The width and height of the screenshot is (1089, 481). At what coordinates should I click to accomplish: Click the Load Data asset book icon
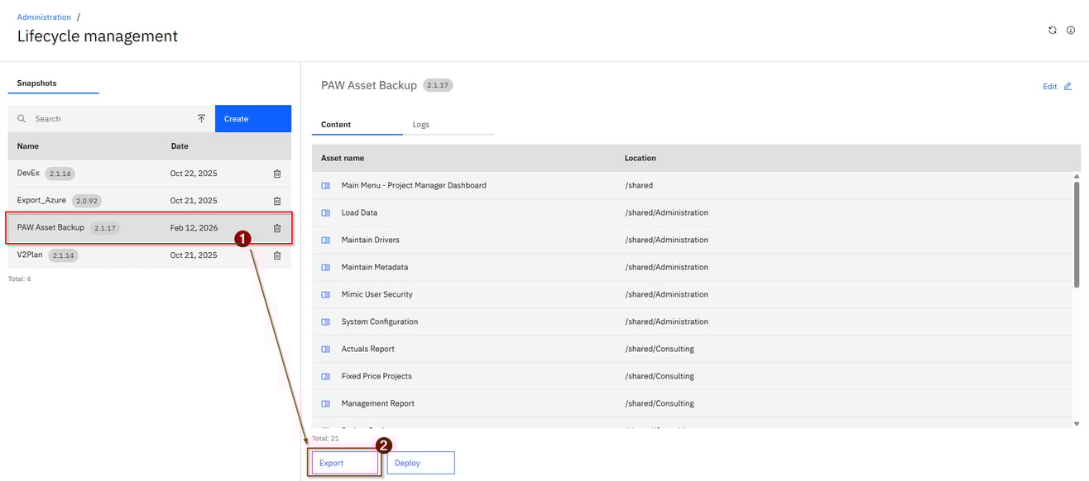click(325, 213)
